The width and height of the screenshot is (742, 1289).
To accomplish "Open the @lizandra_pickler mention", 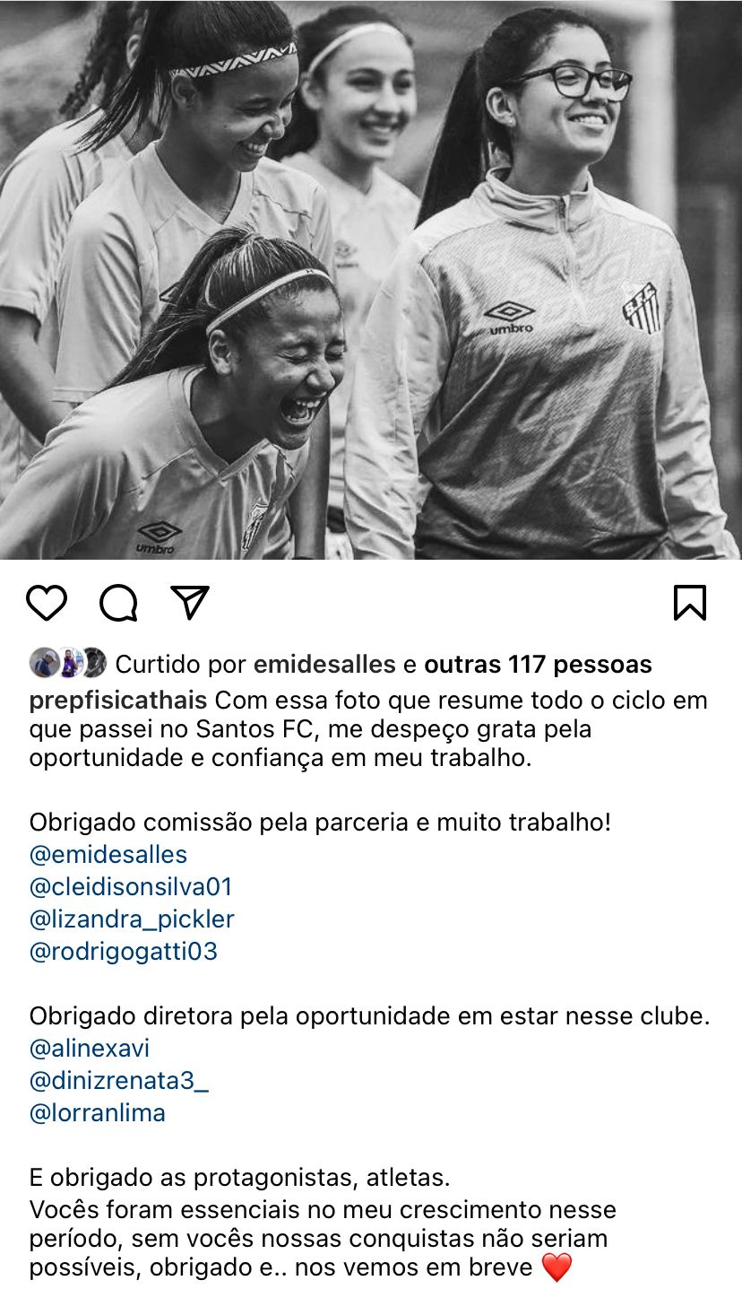I will point(132,919).
